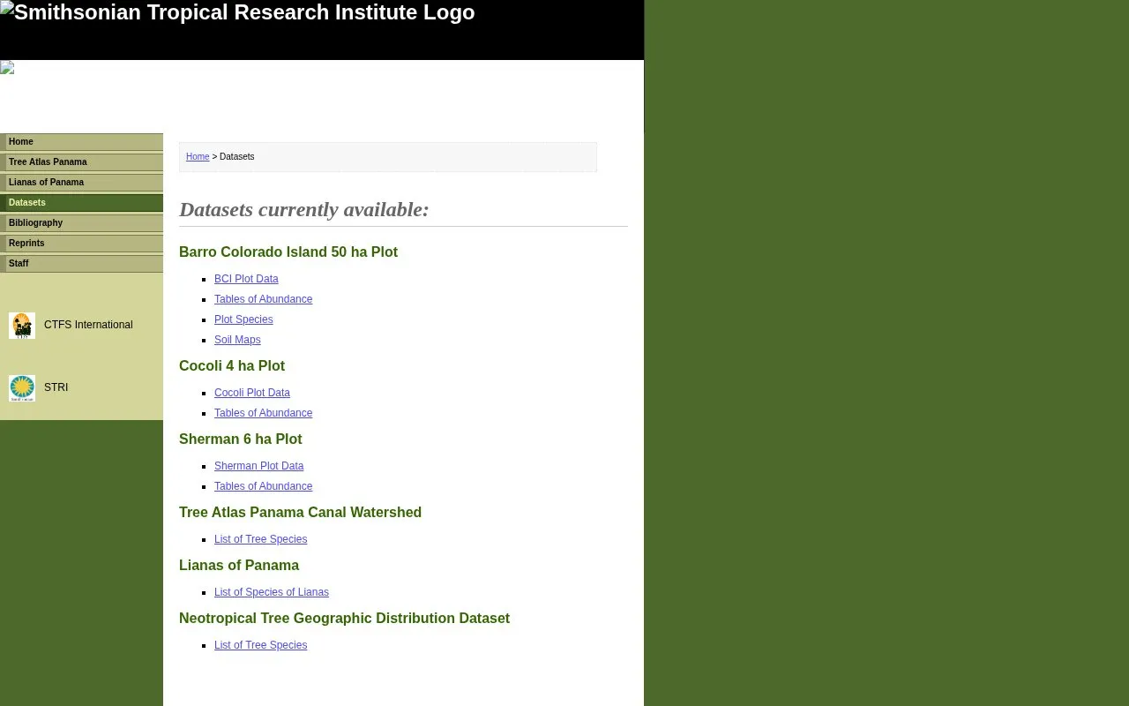Click the Sherman 6 ha Plot heading
Screen dimensions: 1129x706
(240, 439)
